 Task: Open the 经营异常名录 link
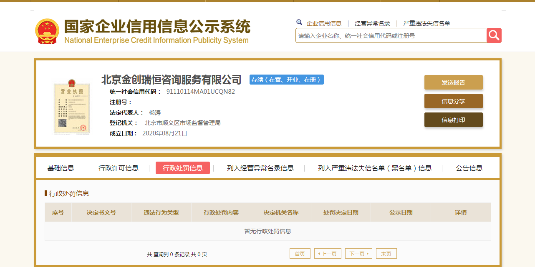coord(372,23)
